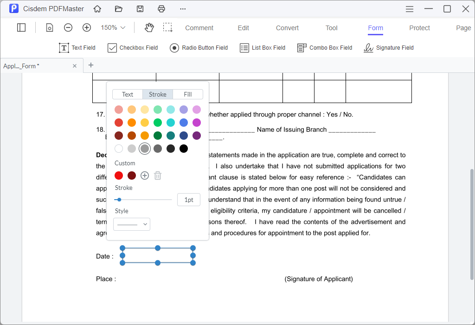The image size is (475, 325).
Task: Click the Cisdem PDFMaster logo icon
Action: 13,9
